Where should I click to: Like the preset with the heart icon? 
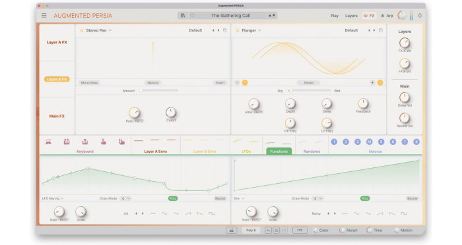click(x=193, y=16)
